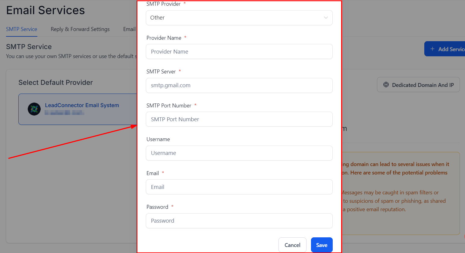Choose the LeadConnector Email System provider name
Image resolution: width=465 pixels, height=253 pixels.
pos(82,105)
